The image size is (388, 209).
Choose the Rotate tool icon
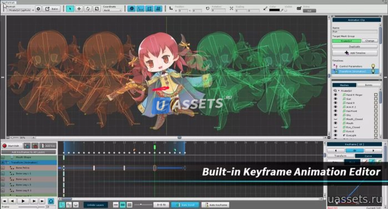click(88, 9)
